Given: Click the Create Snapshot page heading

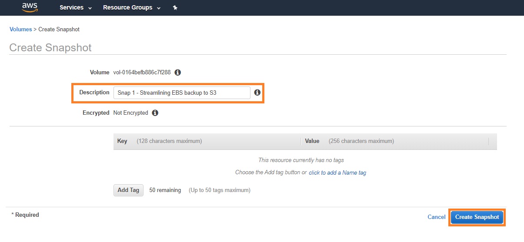Looking at the screenshot, I should [x=50, y=48].
